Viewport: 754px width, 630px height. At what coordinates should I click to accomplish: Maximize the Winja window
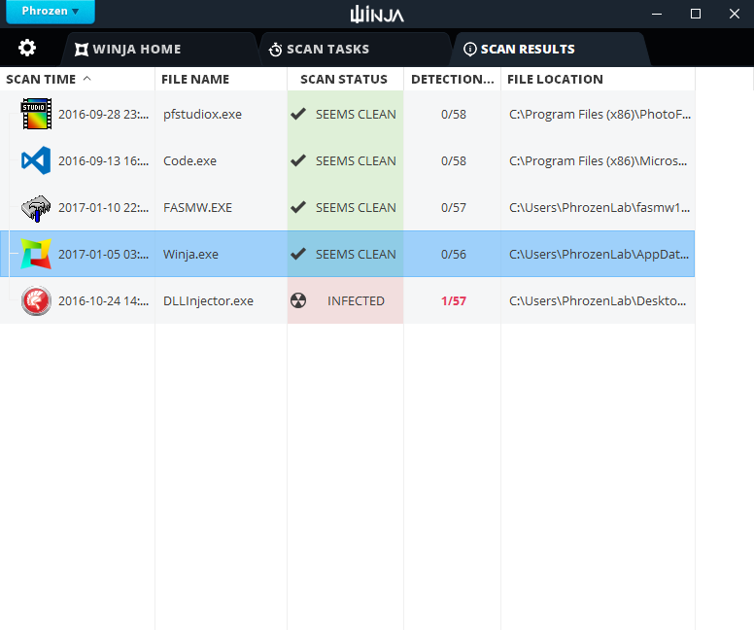click(696, 14)
